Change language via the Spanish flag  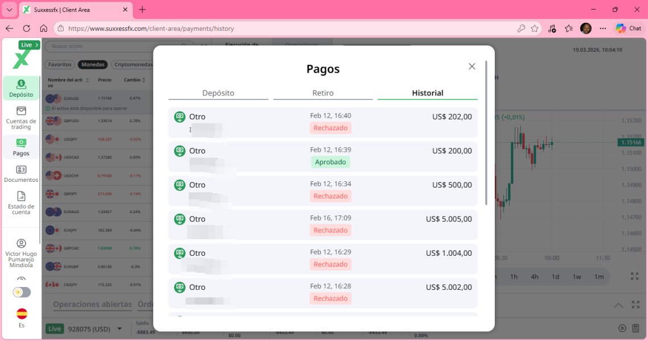click(x=22, y=314)
